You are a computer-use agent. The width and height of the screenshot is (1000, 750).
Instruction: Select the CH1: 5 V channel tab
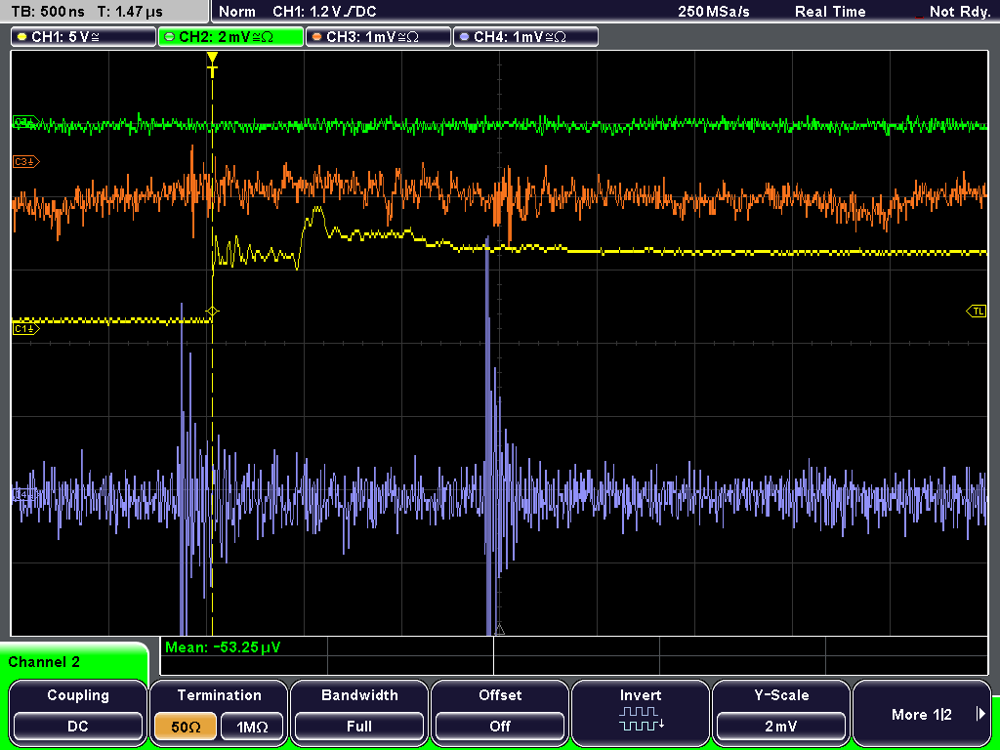pos(84,37)
